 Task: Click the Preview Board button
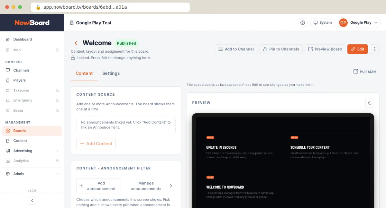pyautogui.click(x=325, y=49)
